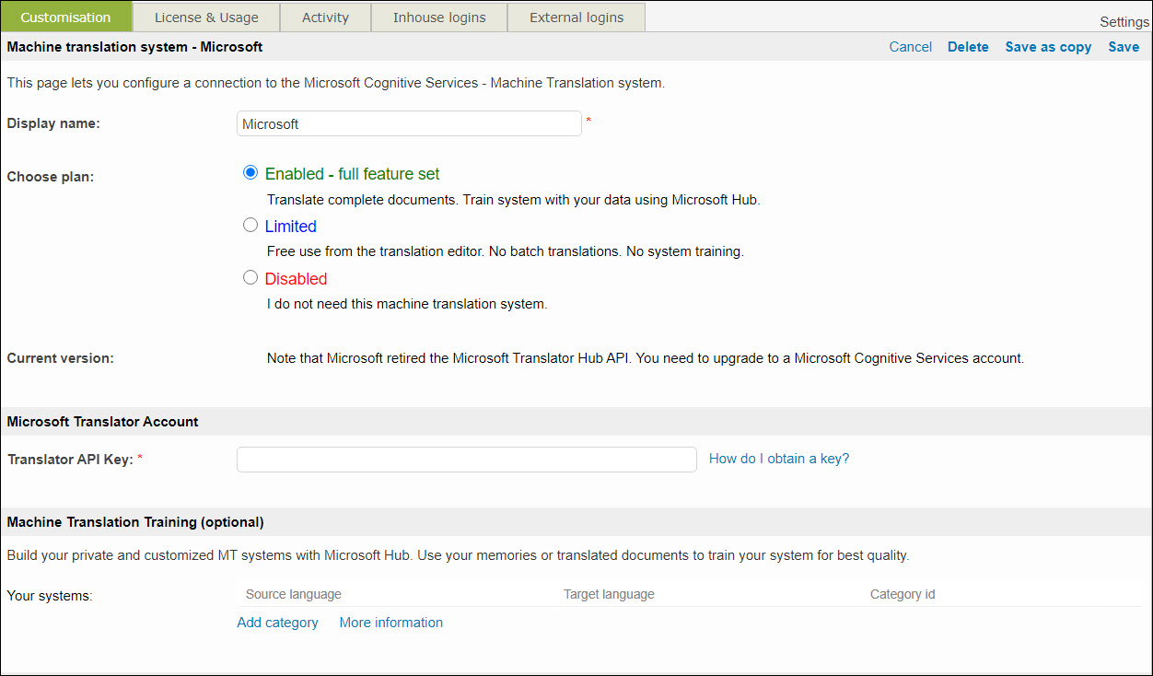Choose the Limited plan option
Screen dimensions: 1153x676
pyautogui.click(x=250, y=225)
